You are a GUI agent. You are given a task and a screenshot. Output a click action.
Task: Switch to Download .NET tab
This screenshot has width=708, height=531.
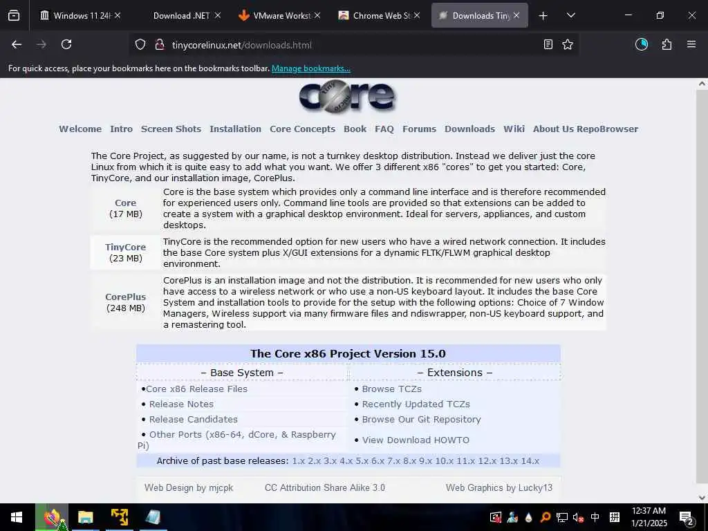point(180,15)
